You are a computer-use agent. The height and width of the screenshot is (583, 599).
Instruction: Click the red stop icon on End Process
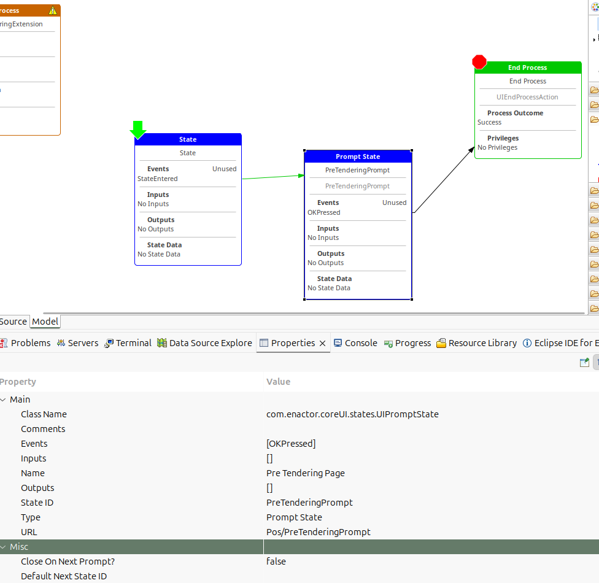point(479,61)
